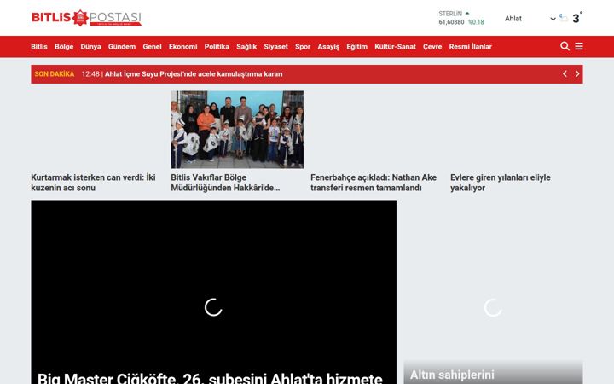614x384 pixels.
Task: Click the %0.18 change percentage
Action: 476,22
